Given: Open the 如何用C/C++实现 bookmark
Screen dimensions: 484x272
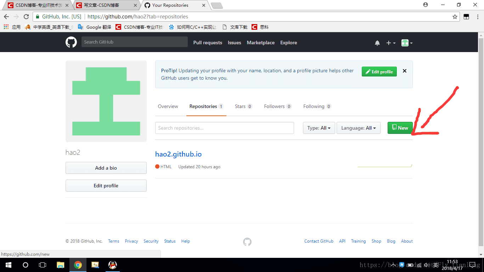Looking at the screenshot, I should (x=193, y=27).
